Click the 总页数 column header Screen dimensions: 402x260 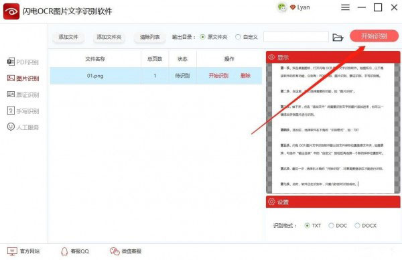[155, 59]
